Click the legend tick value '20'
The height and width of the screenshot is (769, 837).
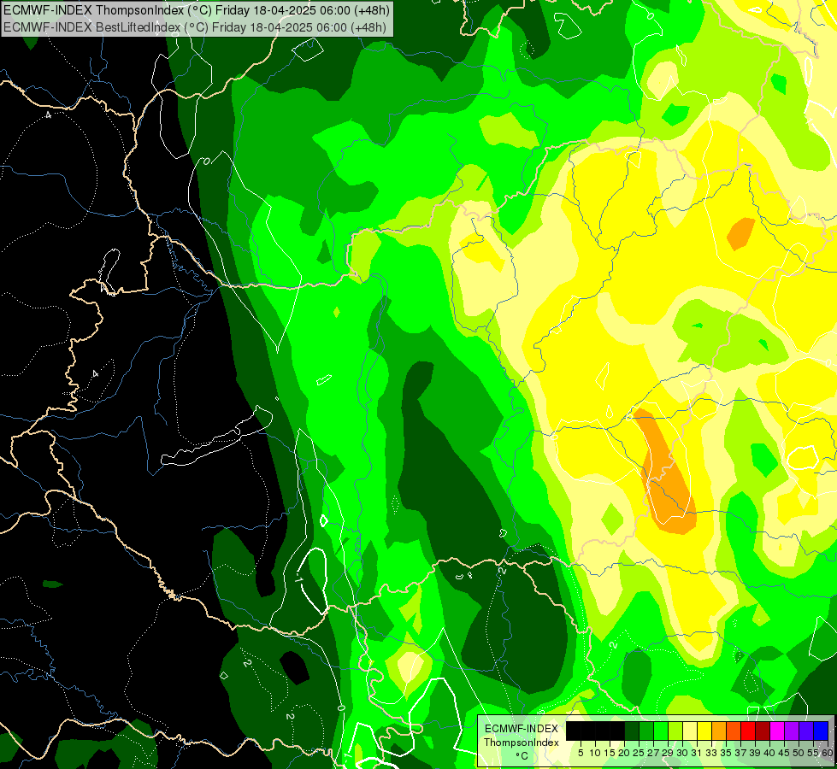click(624, 753)
